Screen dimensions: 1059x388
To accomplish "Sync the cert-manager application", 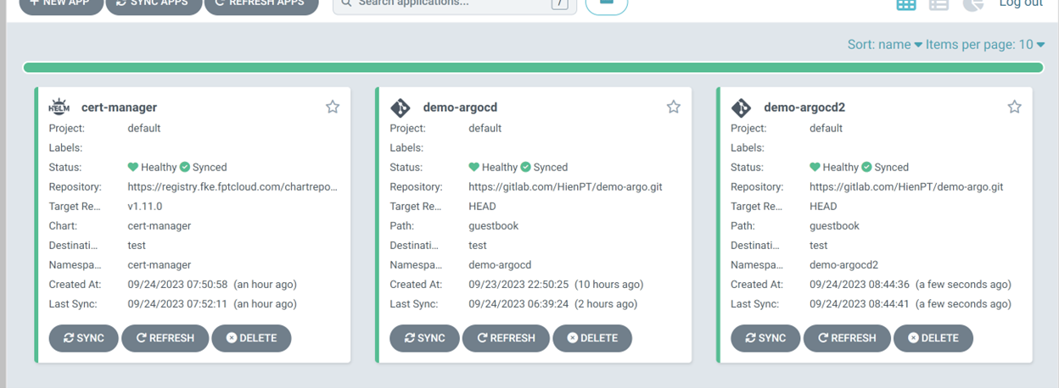I will (84, 338).
